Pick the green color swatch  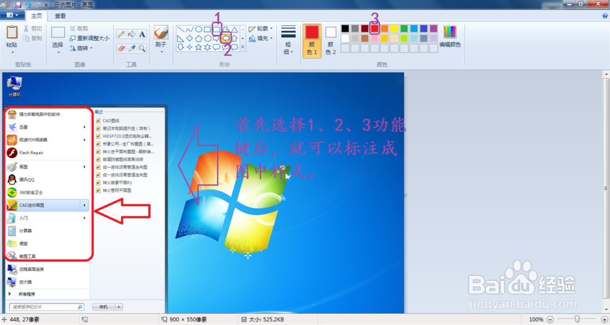[x=404, y=29]
